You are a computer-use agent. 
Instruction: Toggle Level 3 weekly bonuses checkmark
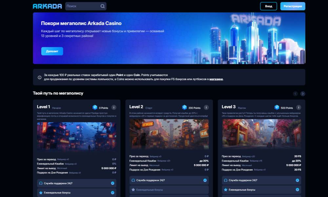[x=297, y=189]
